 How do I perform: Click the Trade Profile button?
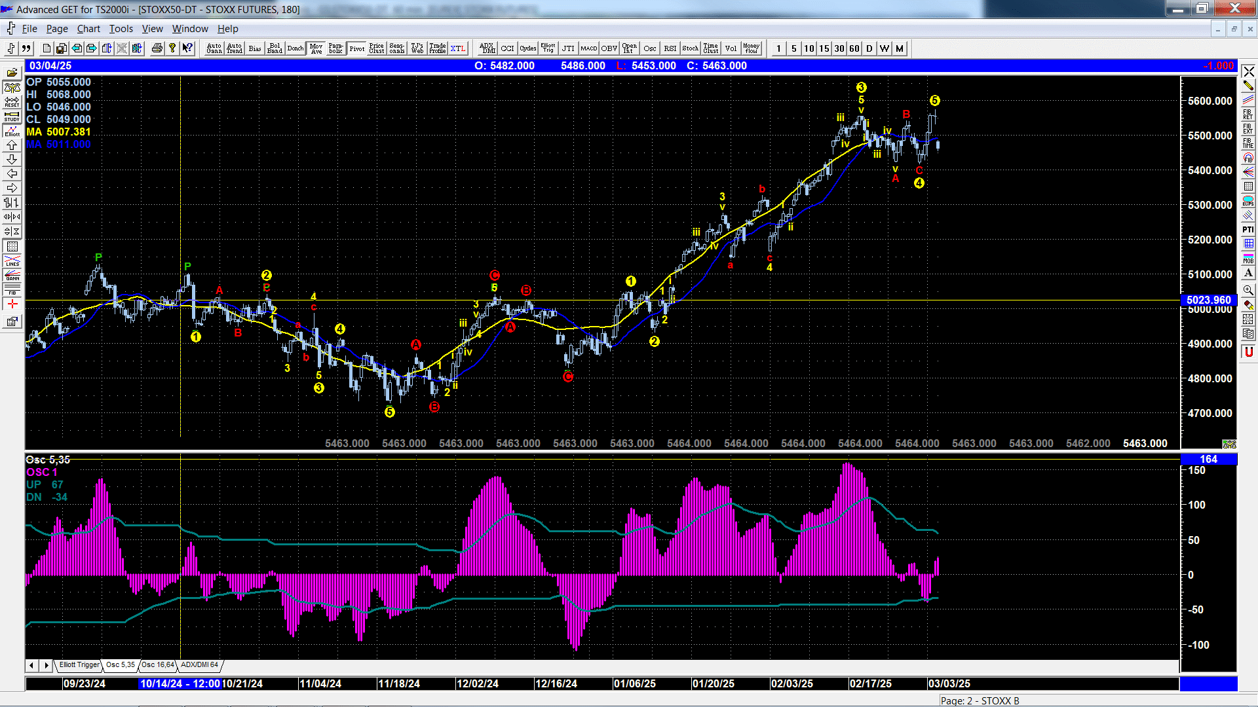coord(438,48)
